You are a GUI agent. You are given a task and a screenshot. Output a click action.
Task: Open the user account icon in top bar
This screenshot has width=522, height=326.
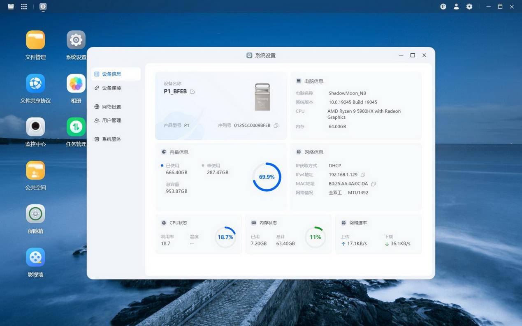tap(456, 7)
